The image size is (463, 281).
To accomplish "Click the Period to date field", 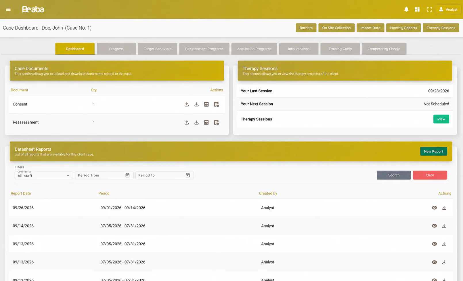I will tap(164, 175).
